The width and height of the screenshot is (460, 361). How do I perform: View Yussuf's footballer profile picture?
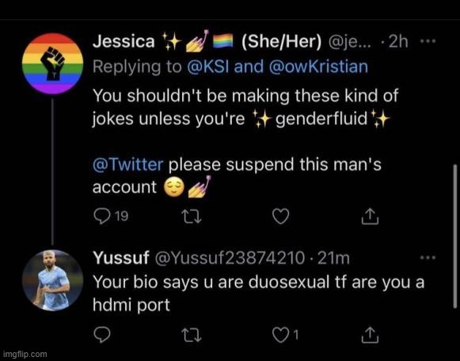pos(53,280)
